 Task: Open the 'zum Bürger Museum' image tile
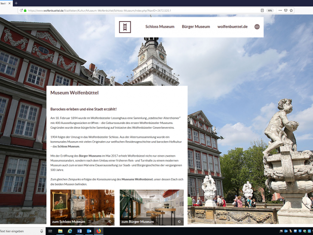(151, 207)
